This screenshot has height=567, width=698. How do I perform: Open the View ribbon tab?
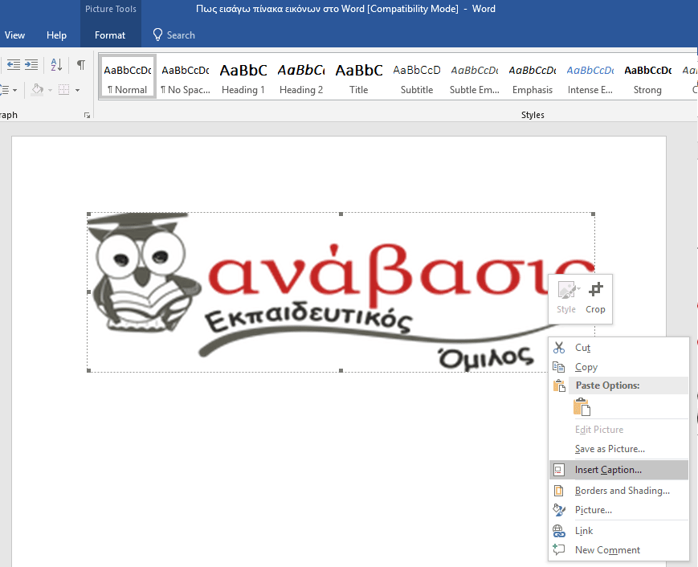click(x=14, y=35)
